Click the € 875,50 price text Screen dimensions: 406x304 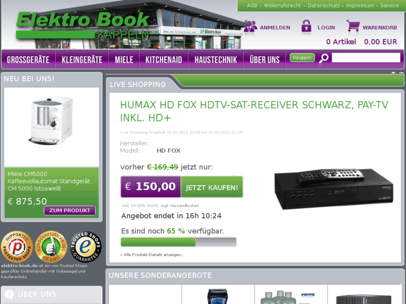27,201
